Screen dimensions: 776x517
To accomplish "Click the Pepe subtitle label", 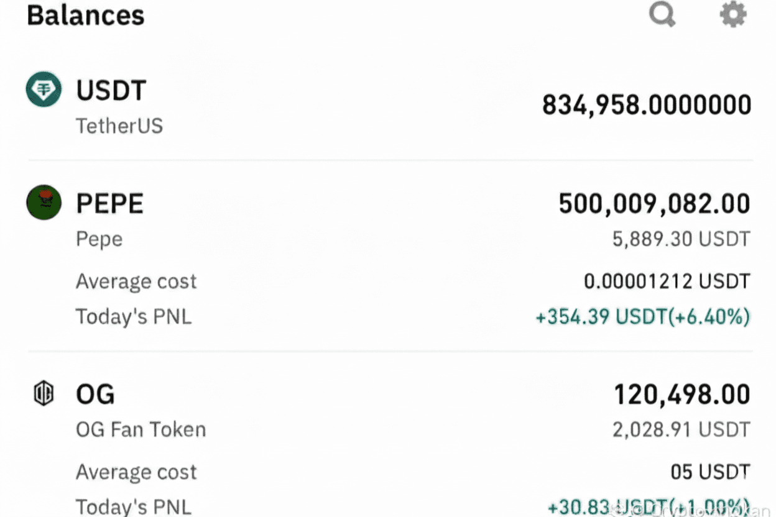I will coord(99,239).
